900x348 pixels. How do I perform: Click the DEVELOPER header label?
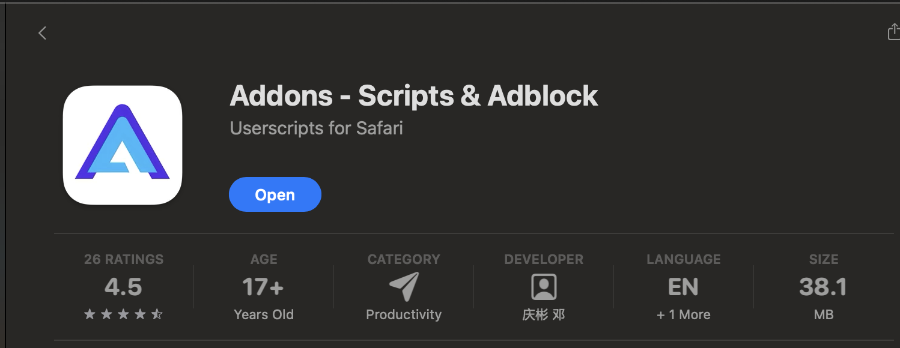click(544, 259)
